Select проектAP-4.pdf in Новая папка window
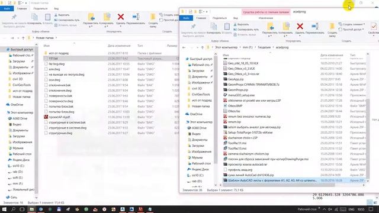This screenshot has width=379, height=213. pos(59,117)
